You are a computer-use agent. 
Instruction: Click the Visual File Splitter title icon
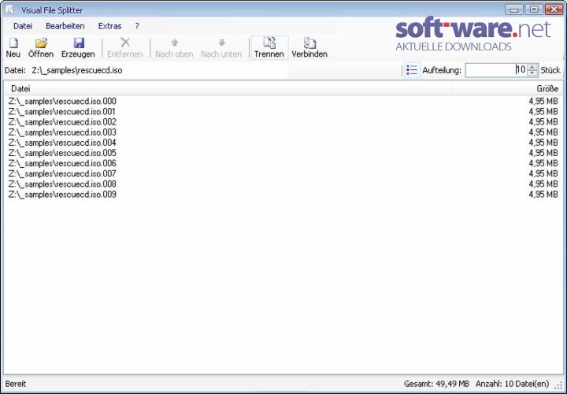[x=9, y=9]
